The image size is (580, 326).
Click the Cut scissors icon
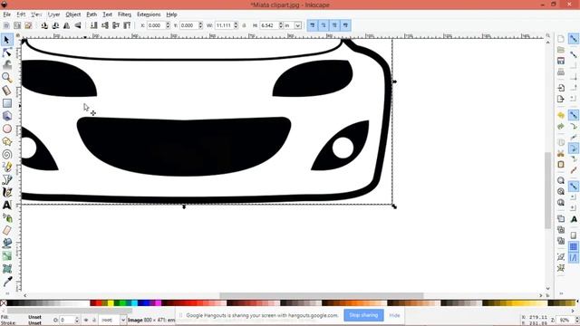pos(561,153)
